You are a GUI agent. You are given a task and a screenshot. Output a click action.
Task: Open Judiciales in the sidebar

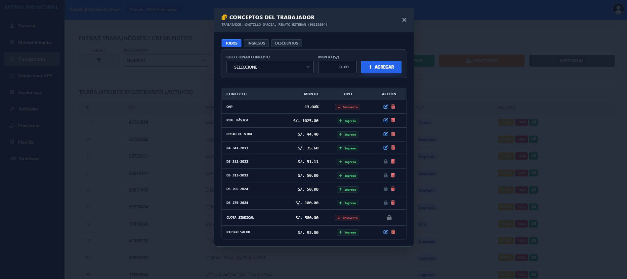32,109
